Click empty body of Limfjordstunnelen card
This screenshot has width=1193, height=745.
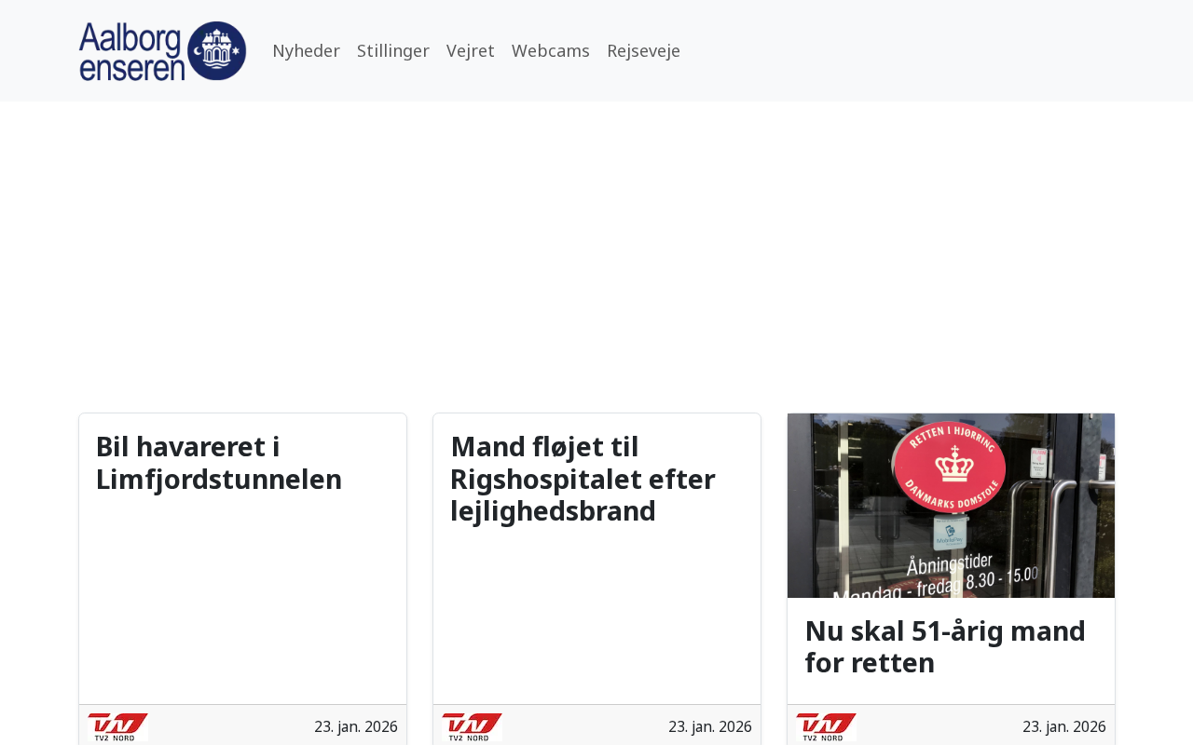pos(242,601)
